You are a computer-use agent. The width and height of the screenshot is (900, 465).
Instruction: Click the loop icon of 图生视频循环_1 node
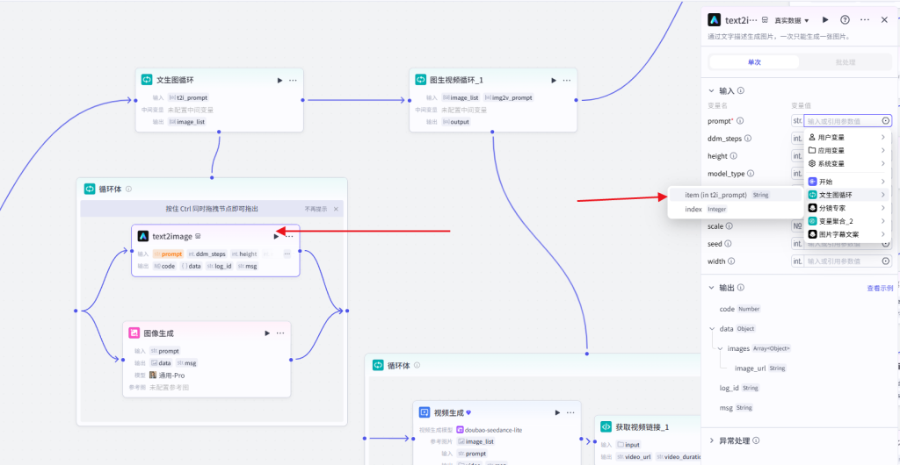[420, 80]
